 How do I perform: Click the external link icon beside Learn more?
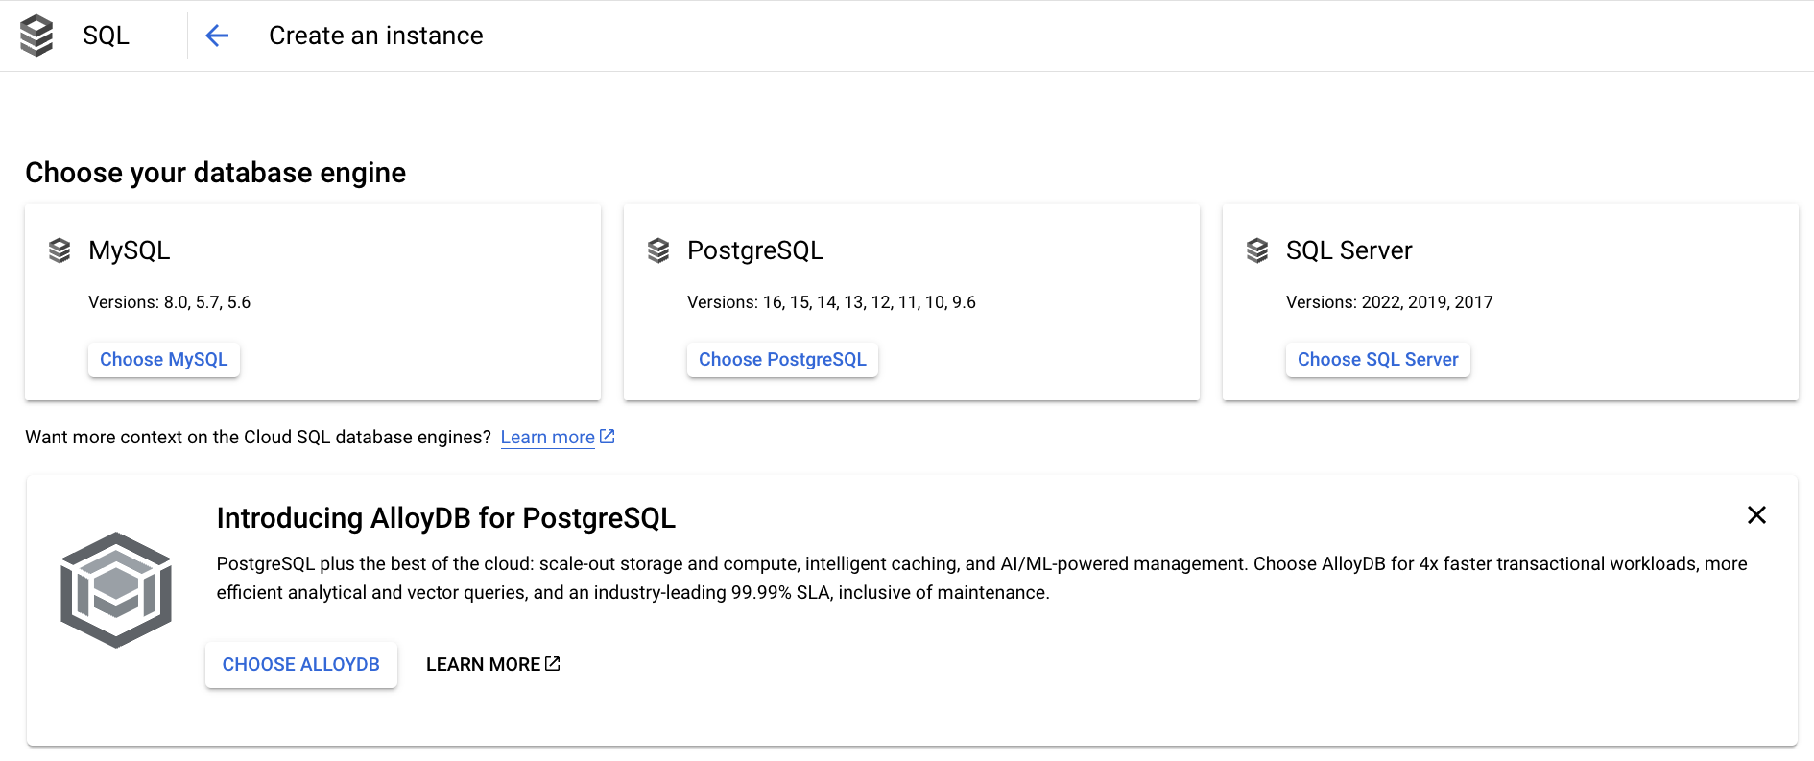coord(607,437)
